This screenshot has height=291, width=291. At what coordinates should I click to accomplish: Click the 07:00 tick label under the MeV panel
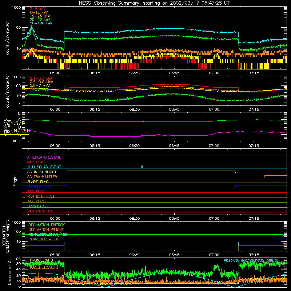(x=214, y=109)
